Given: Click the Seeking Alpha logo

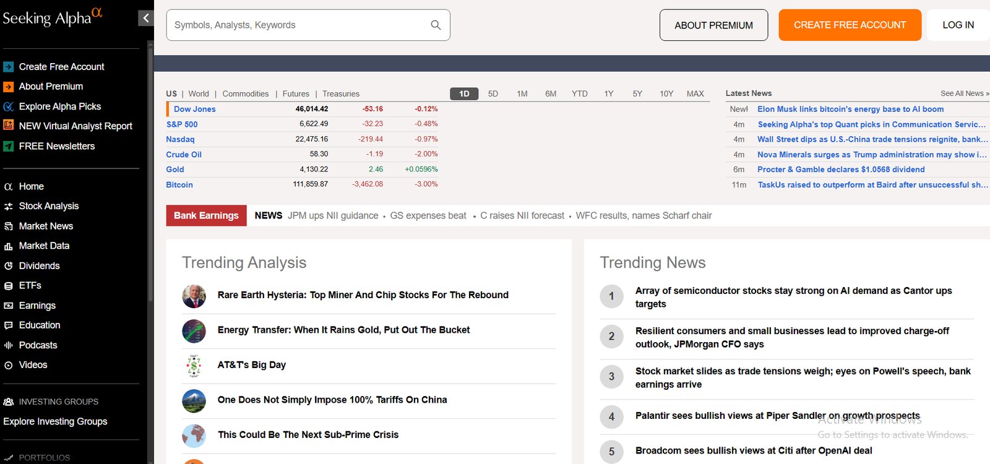Looking at the screenshot, I should click(53, 17).
